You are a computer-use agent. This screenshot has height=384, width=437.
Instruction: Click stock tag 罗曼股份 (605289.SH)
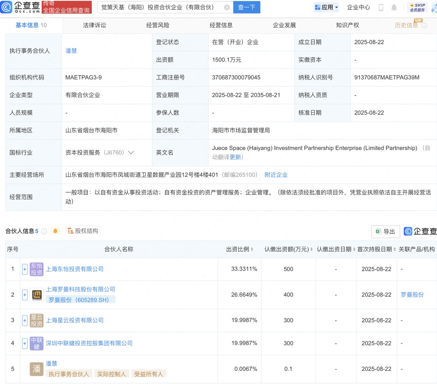(80, 300)
